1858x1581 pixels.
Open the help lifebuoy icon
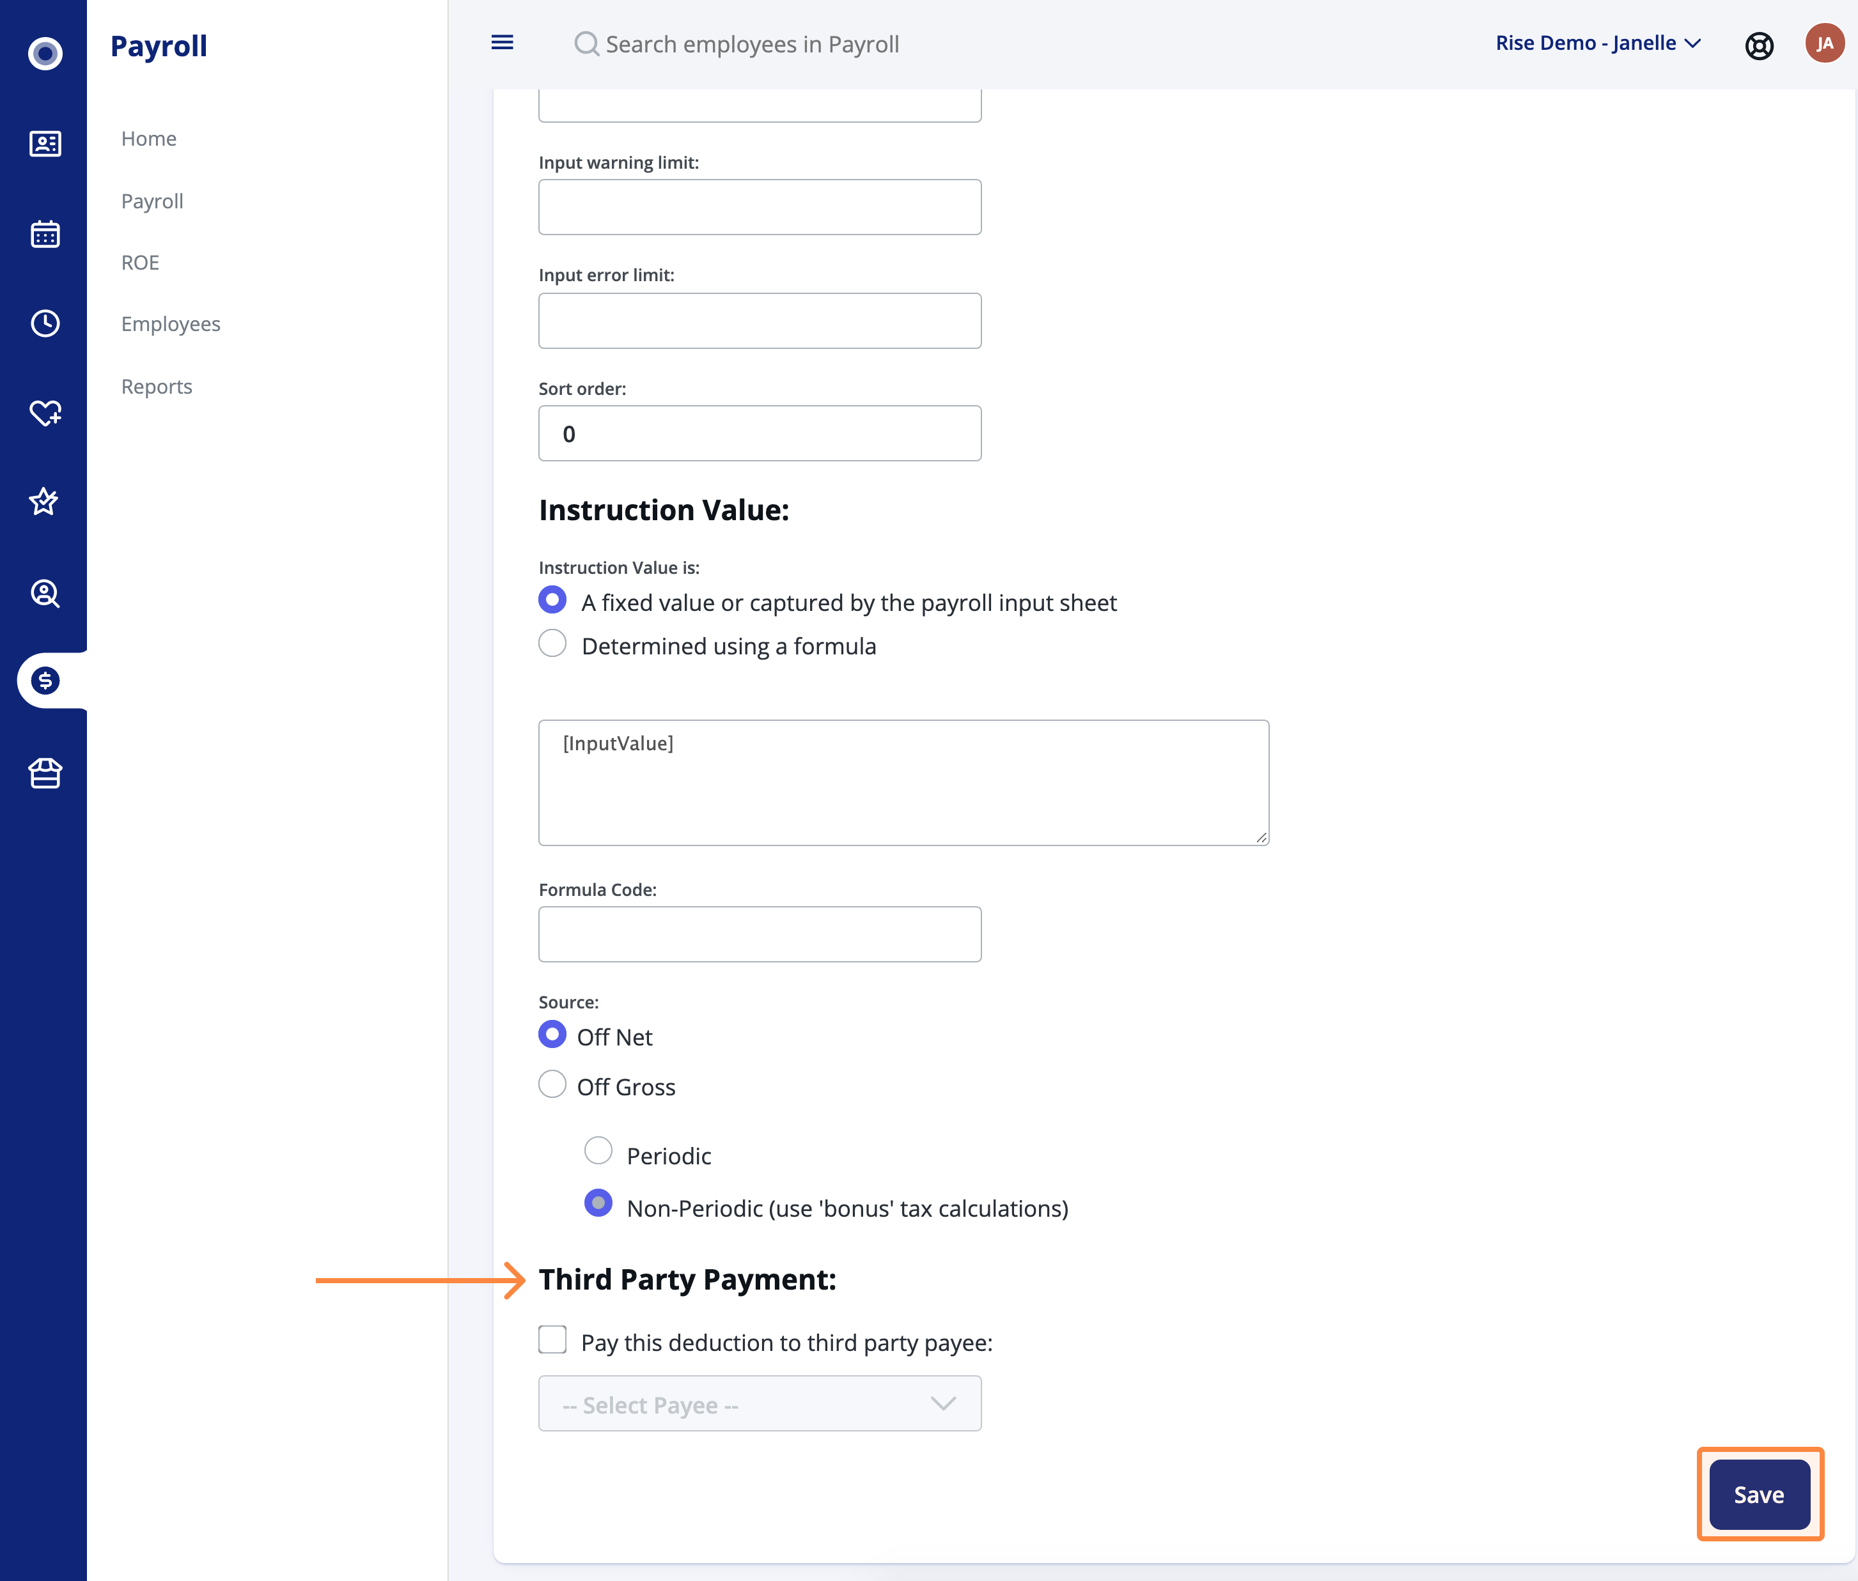click(1760, 45)
